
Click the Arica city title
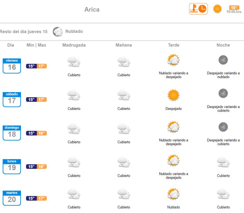coord(92,9)
